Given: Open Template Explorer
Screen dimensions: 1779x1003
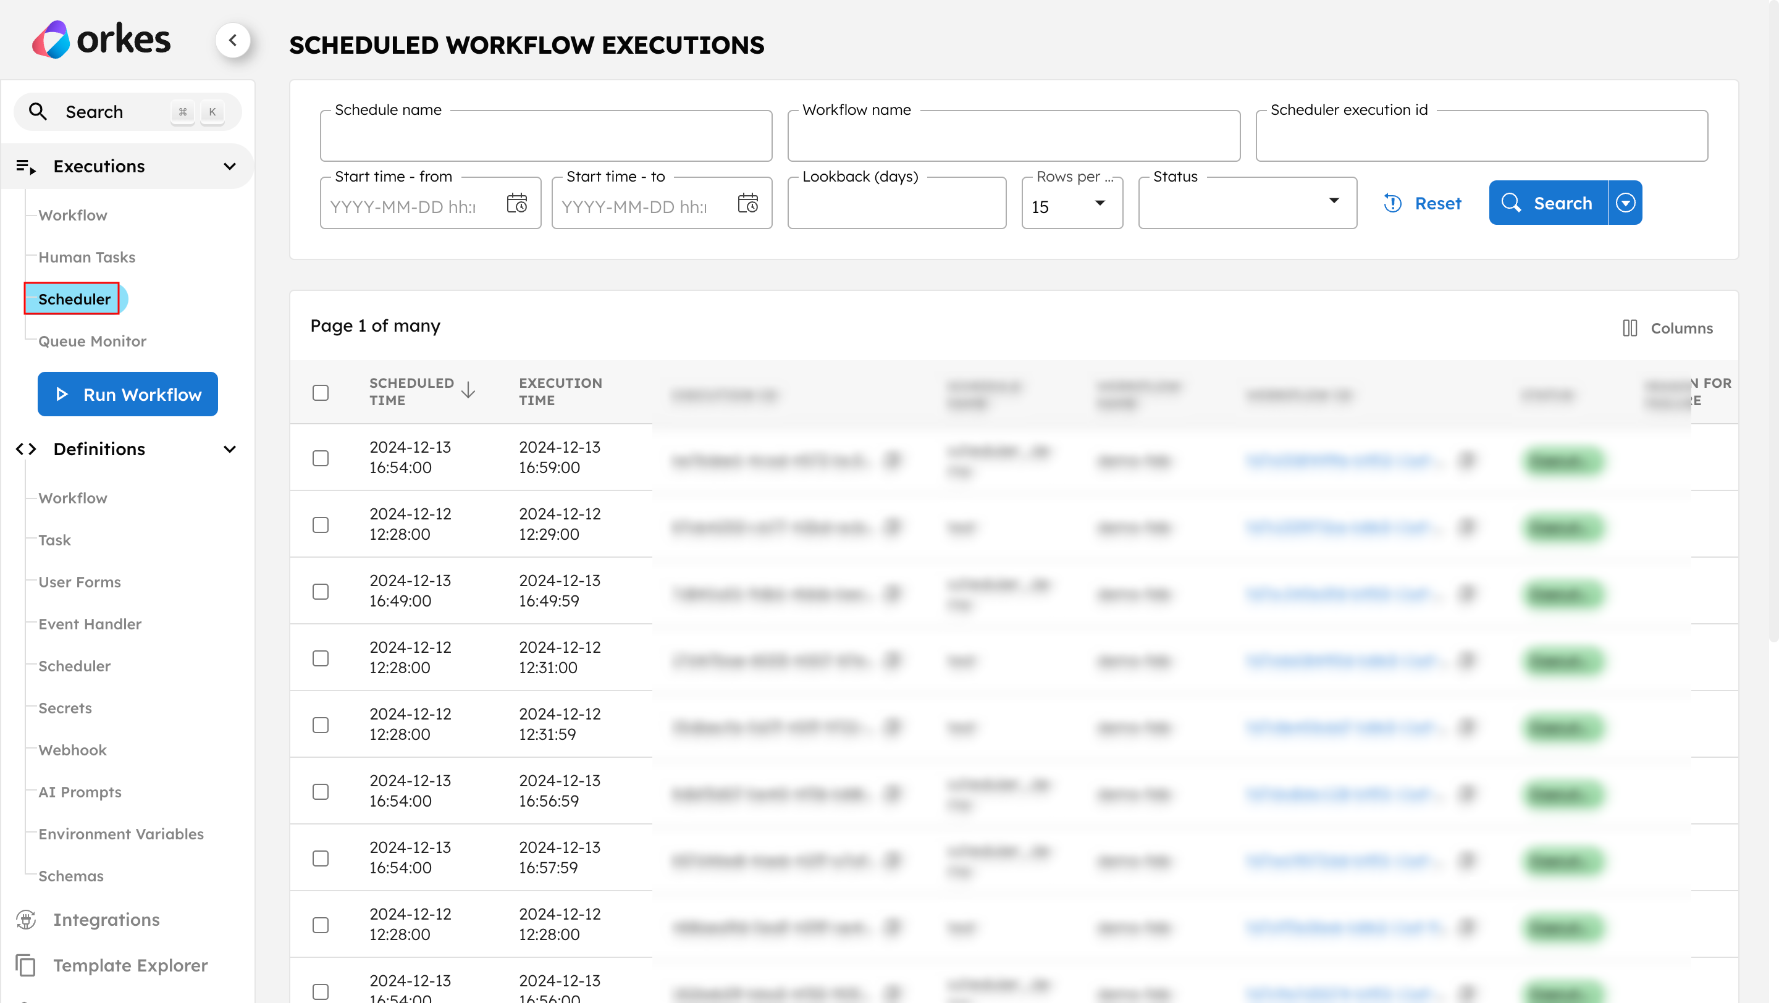Looking at the screenshot, I should coord(130,965).
